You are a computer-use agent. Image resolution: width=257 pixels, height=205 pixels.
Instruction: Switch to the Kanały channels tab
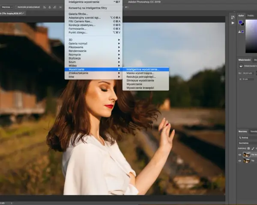tap(254, 132)
